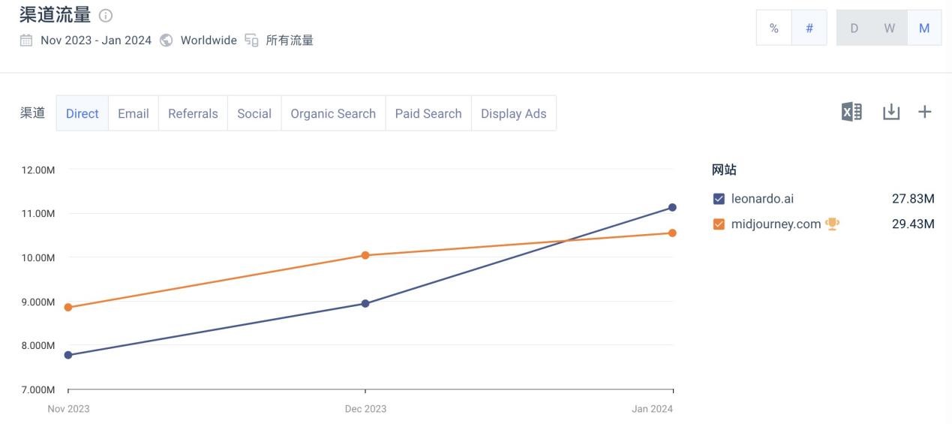Download the chart as an image

click(x=890, y=113)
